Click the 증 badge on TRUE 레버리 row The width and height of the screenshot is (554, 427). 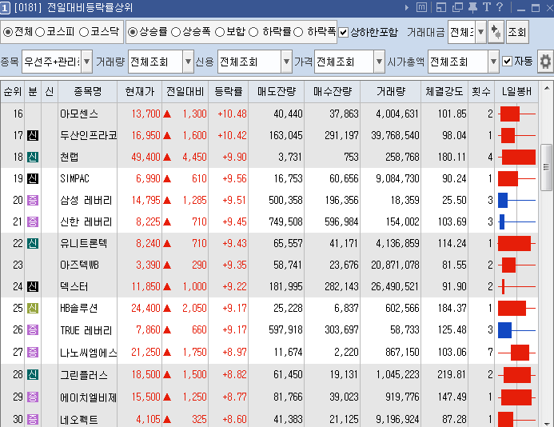coord(33,329)
